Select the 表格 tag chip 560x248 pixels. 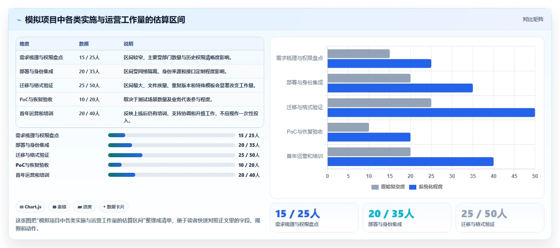coord(59,207)
